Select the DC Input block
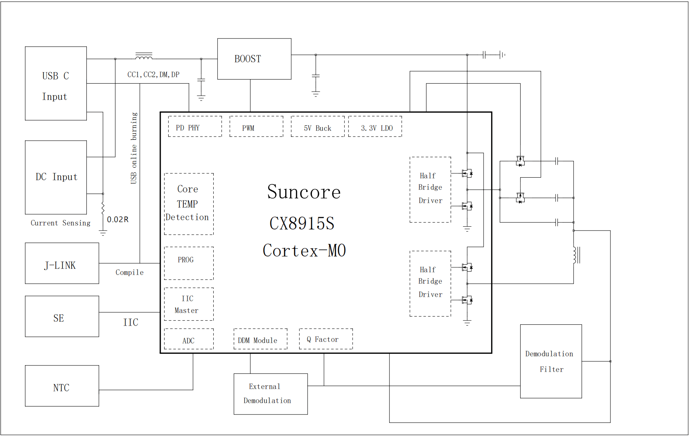Viewport: 690px width, 437px height. 56,178
